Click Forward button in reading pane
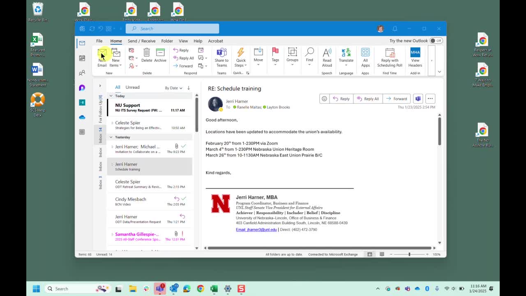 (x=397, y=99)
